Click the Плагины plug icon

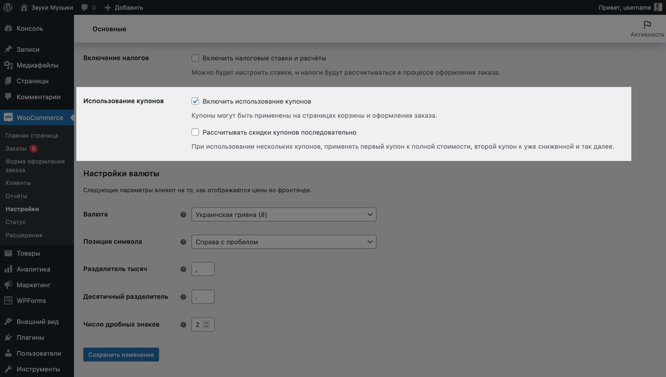tap(8, 337)
